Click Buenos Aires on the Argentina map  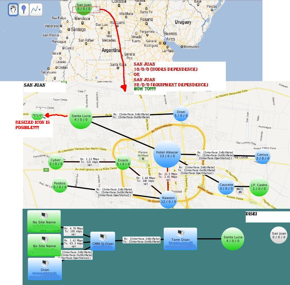pyautogui.click(x=170, y=36)
